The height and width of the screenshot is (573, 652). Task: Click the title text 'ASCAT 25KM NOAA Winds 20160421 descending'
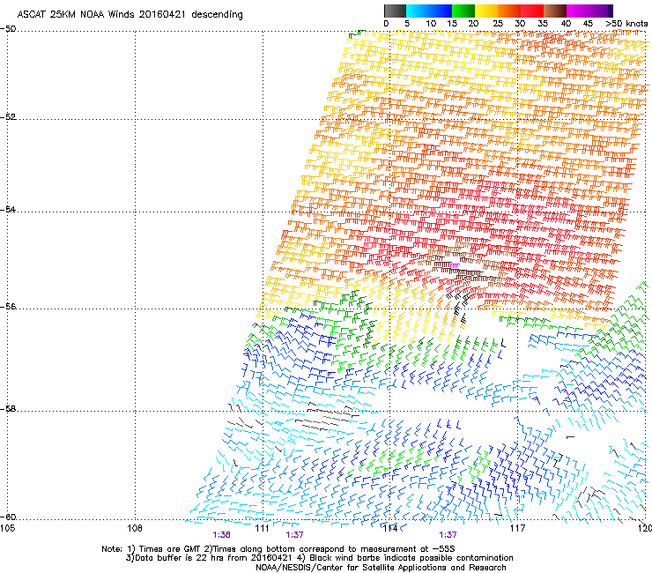130,14
